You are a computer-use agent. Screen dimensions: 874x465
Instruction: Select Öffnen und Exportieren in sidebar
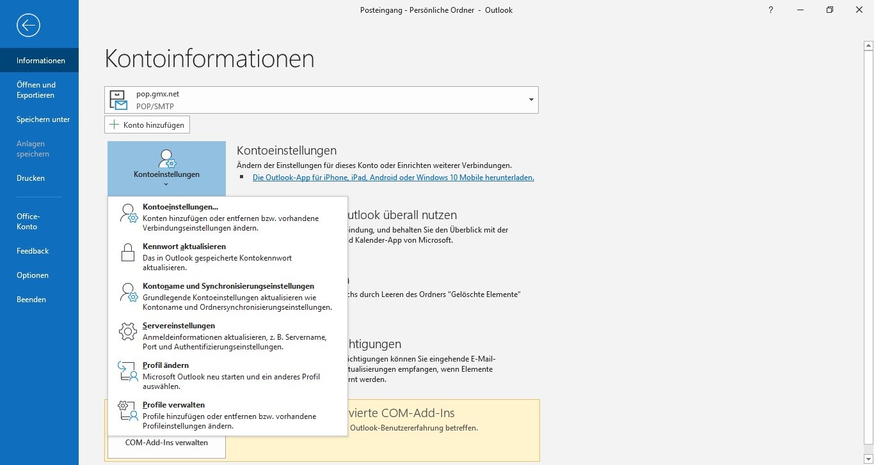40,90
